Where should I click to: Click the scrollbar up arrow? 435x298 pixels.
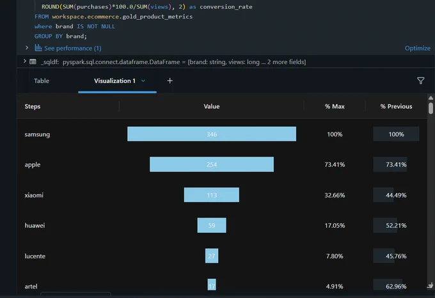pyautogui.click(x=431, y=98)
